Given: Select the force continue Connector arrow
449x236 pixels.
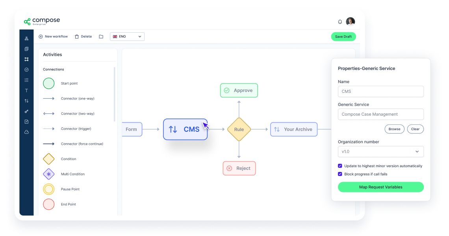Looking at the screenshot, I should [49, 144].
